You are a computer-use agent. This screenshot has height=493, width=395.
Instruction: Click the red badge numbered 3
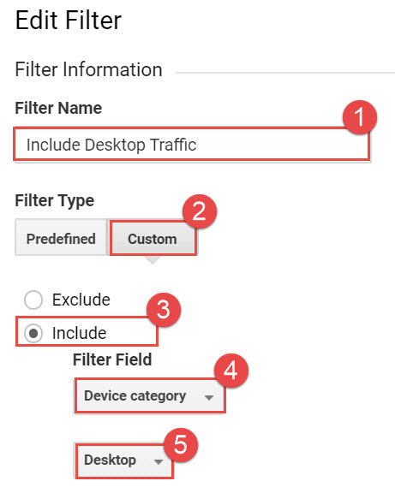164,310
